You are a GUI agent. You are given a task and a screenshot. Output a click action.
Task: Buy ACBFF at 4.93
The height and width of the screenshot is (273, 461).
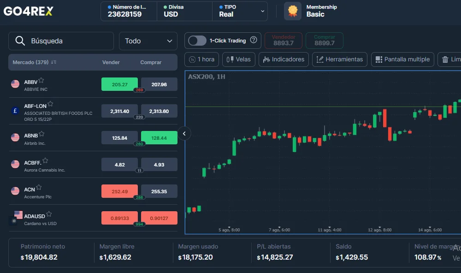(159, 165)
